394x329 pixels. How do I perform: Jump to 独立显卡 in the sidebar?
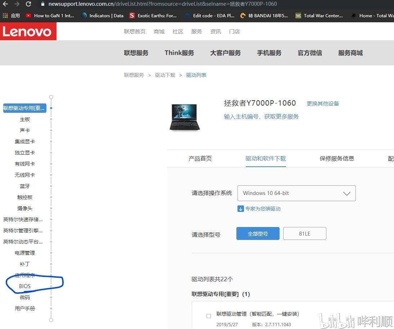[25, 153]
